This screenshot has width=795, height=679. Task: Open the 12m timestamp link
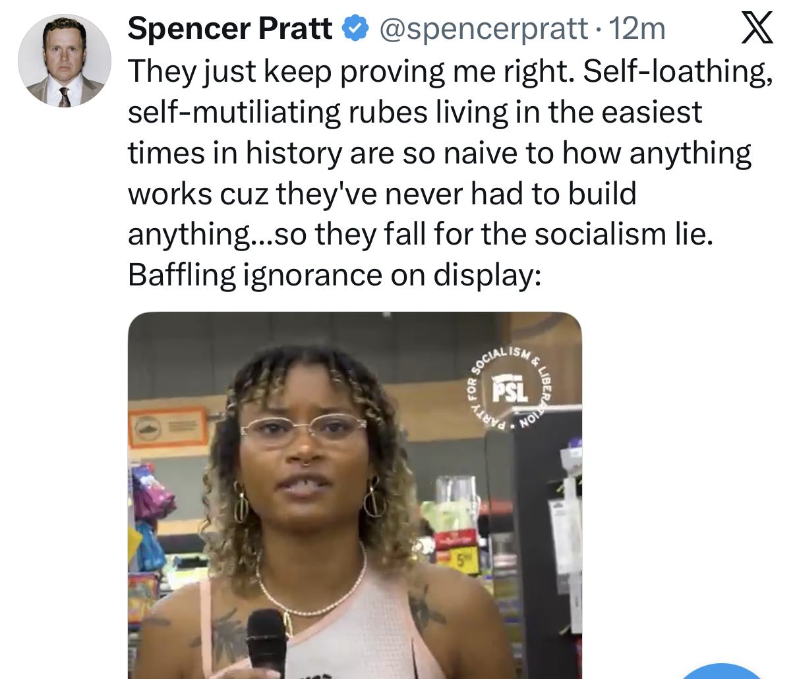point(637,28)
